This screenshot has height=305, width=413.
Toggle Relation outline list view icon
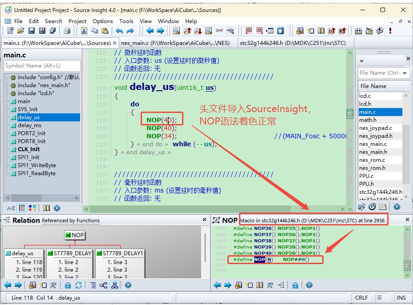click(x=93, y=285)
